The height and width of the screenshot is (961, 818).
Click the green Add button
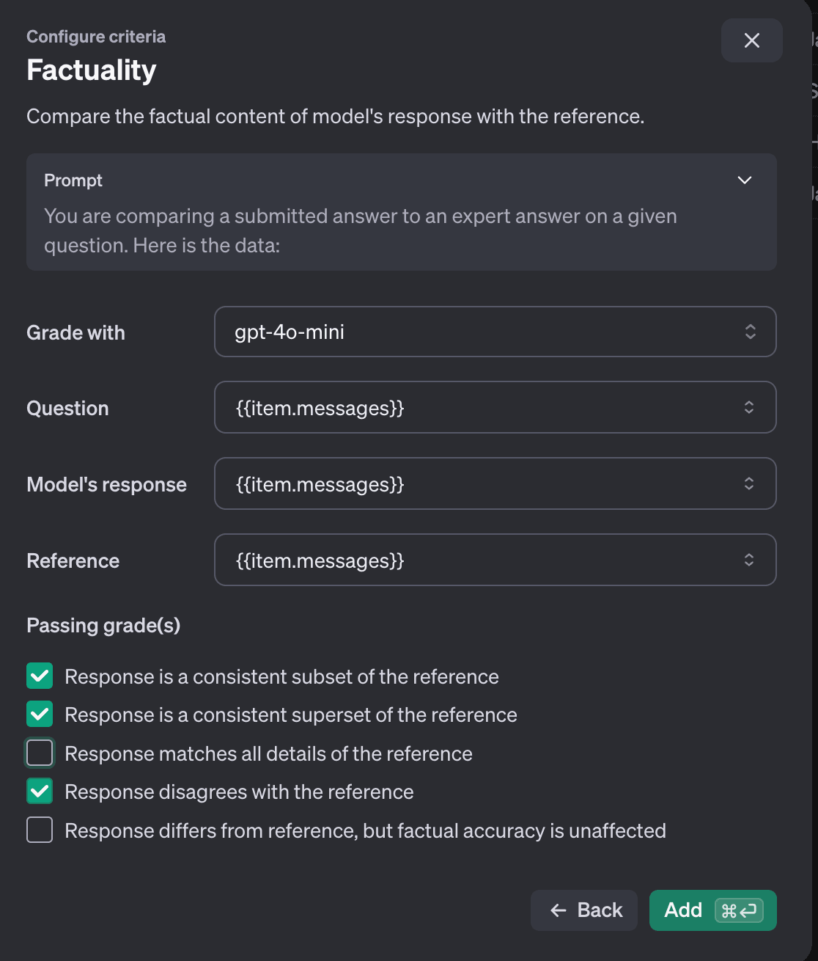coord(683,910)
